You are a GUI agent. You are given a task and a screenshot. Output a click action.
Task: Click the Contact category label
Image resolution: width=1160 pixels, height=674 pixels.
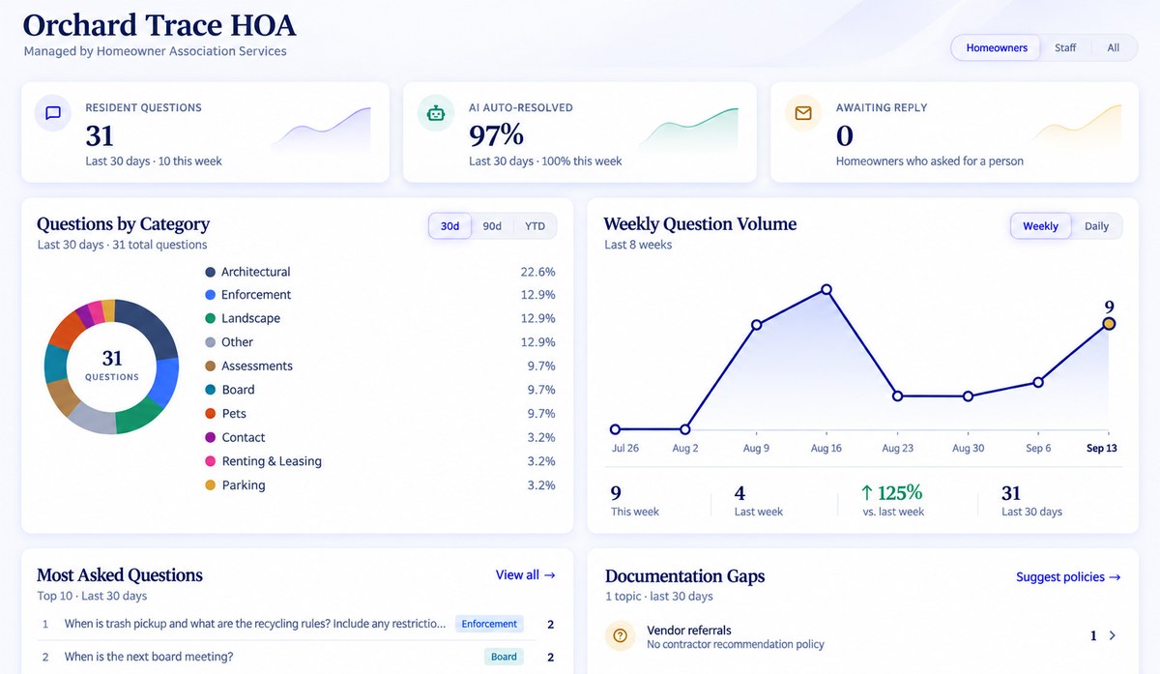pyautogui.click(x=243, y=438)
